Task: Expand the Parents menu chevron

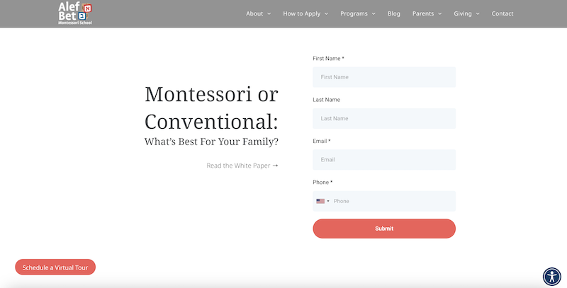Action: [x=439, y=14]
